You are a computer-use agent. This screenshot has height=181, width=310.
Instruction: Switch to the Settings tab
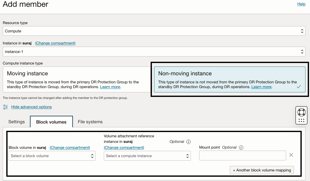point(17,122)
